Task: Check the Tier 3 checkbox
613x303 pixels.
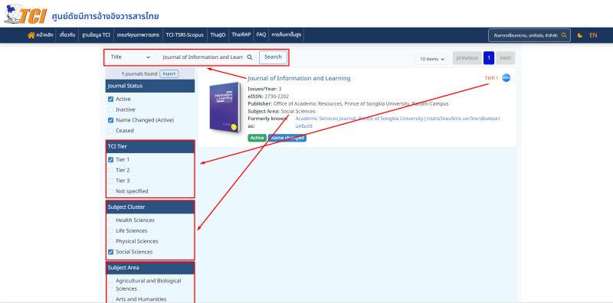Action: [x=110, y=181]
